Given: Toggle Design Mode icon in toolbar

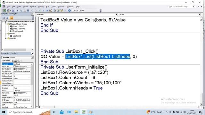Looking at the screenshot, I should click(x=51, y=11).
